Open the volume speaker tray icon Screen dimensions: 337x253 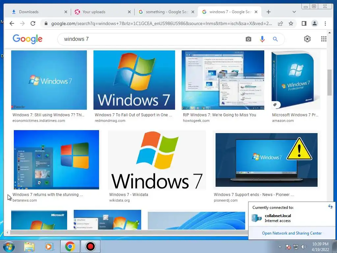303,246
